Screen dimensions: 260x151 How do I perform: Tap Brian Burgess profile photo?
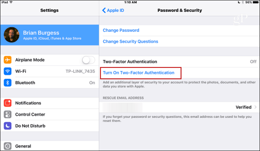[x=11, y=35]
